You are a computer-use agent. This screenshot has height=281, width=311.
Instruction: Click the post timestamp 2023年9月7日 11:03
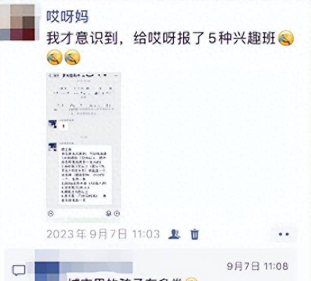tap(103, 234)
